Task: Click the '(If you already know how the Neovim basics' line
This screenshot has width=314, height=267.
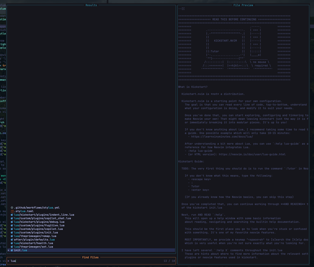Action: coord(239,197)
